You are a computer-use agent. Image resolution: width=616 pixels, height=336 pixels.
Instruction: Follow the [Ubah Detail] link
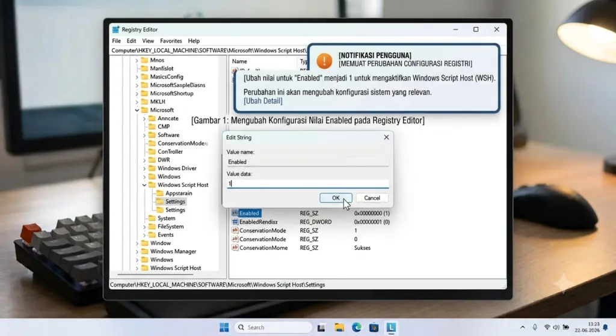point(263,101)
